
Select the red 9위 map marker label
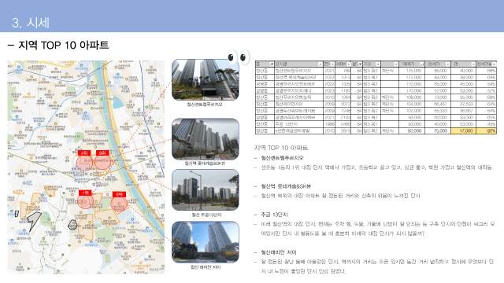click(x=102, y=153)
